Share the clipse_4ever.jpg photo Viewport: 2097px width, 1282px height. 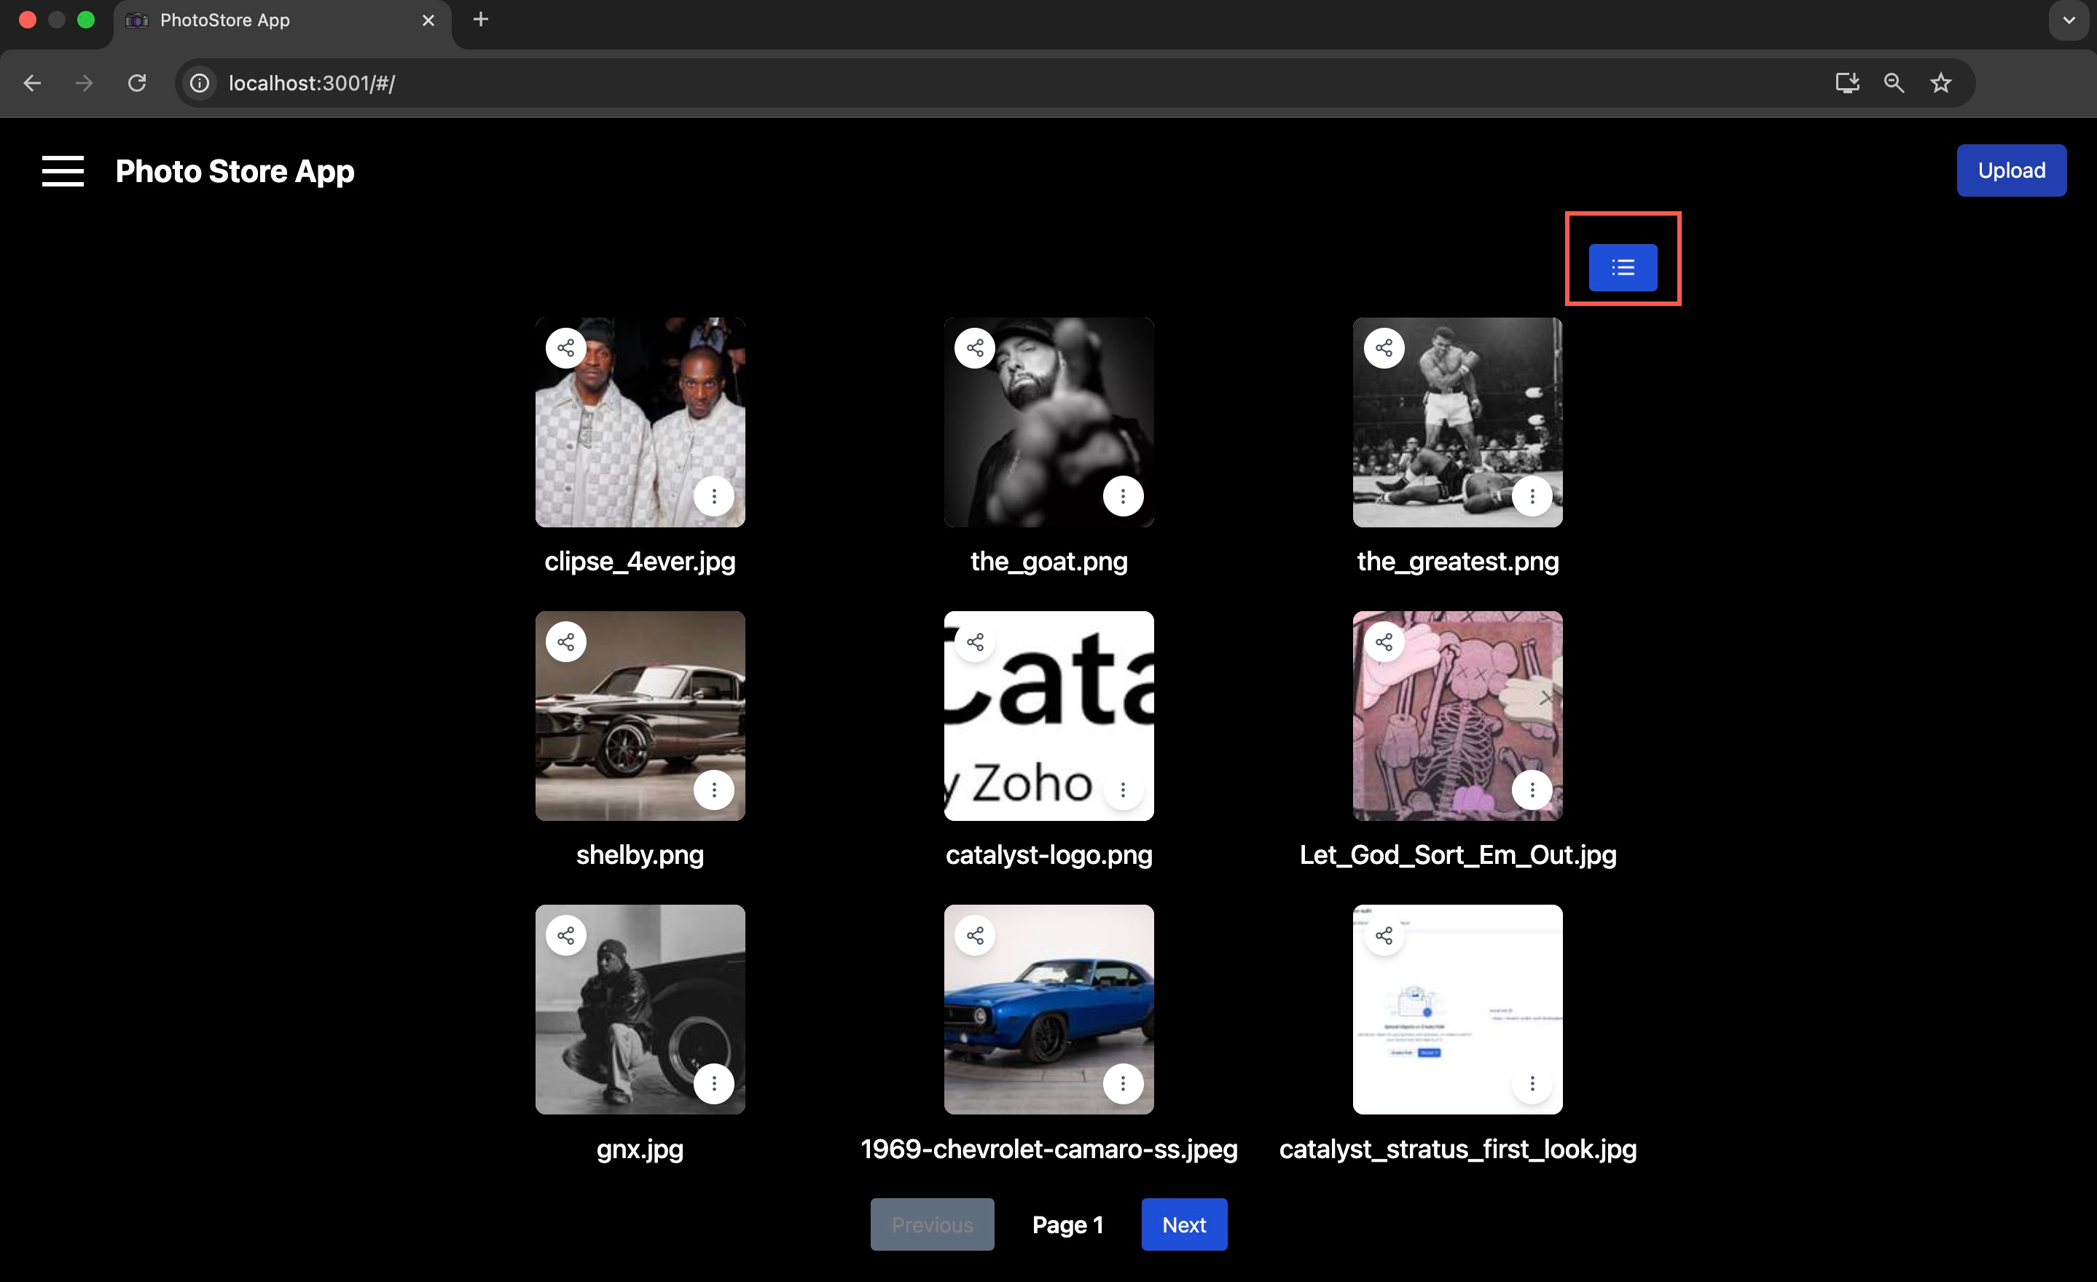coord(566,348)
